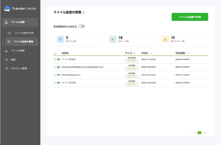
Task: Sort by サイズ using its sort arrows
Action: (134, 53)
